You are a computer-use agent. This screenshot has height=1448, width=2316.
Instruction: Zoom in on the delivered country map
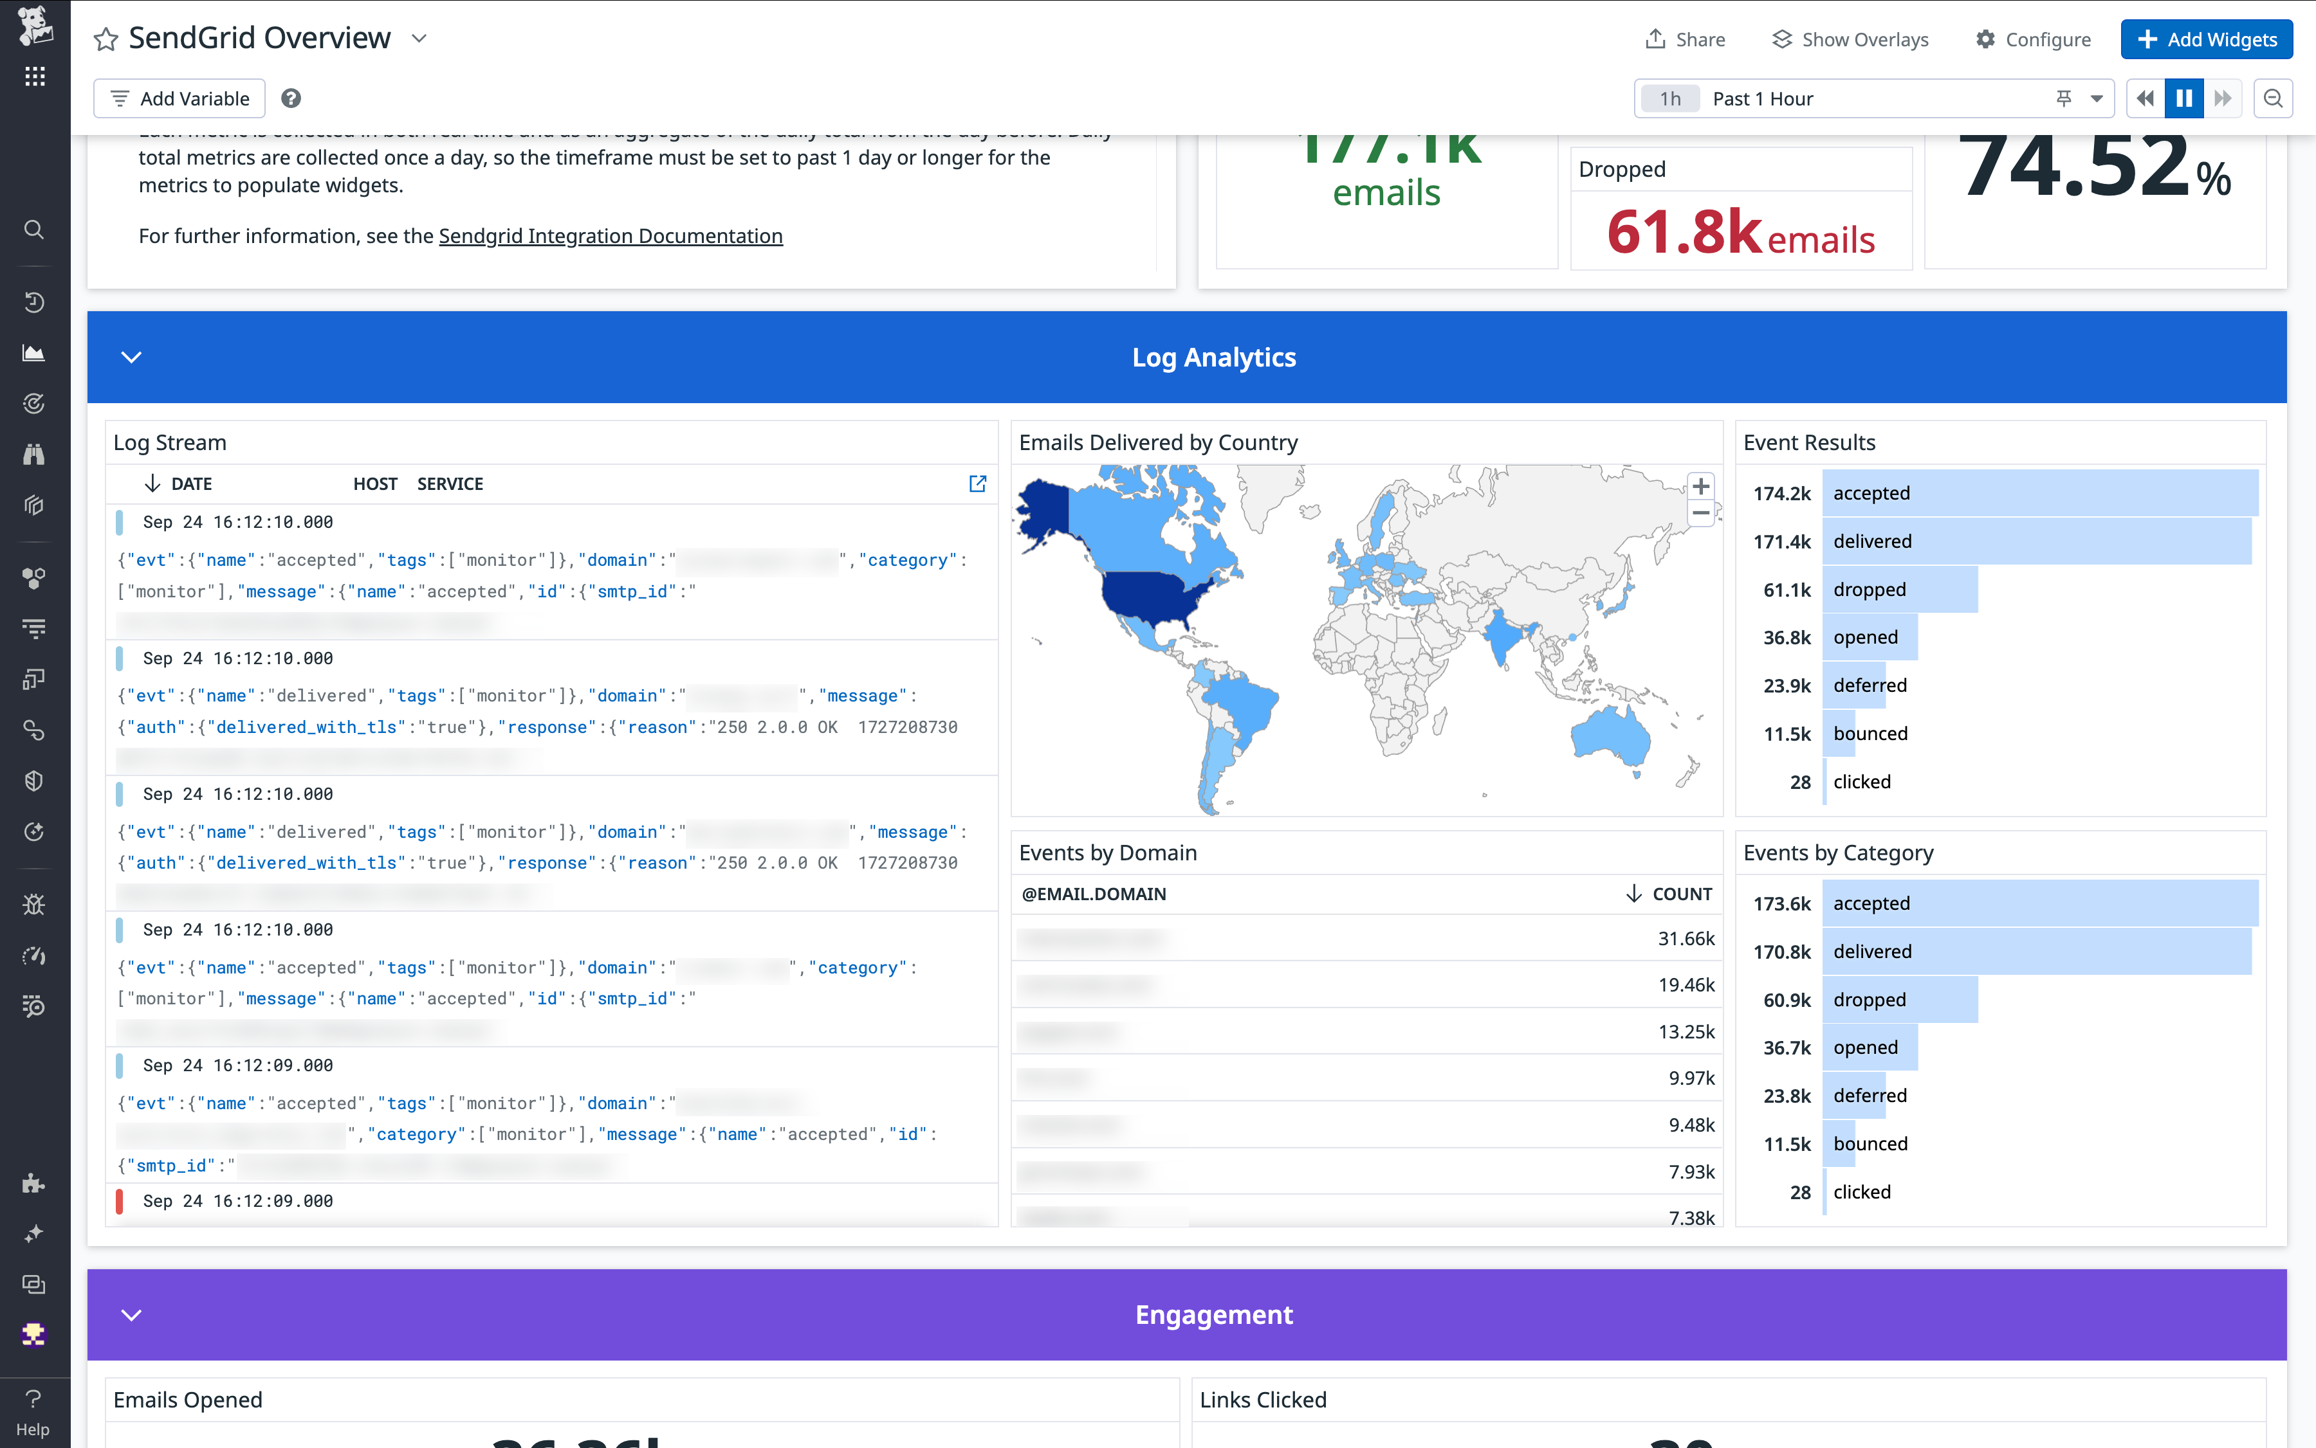[x=1701, y=485]
